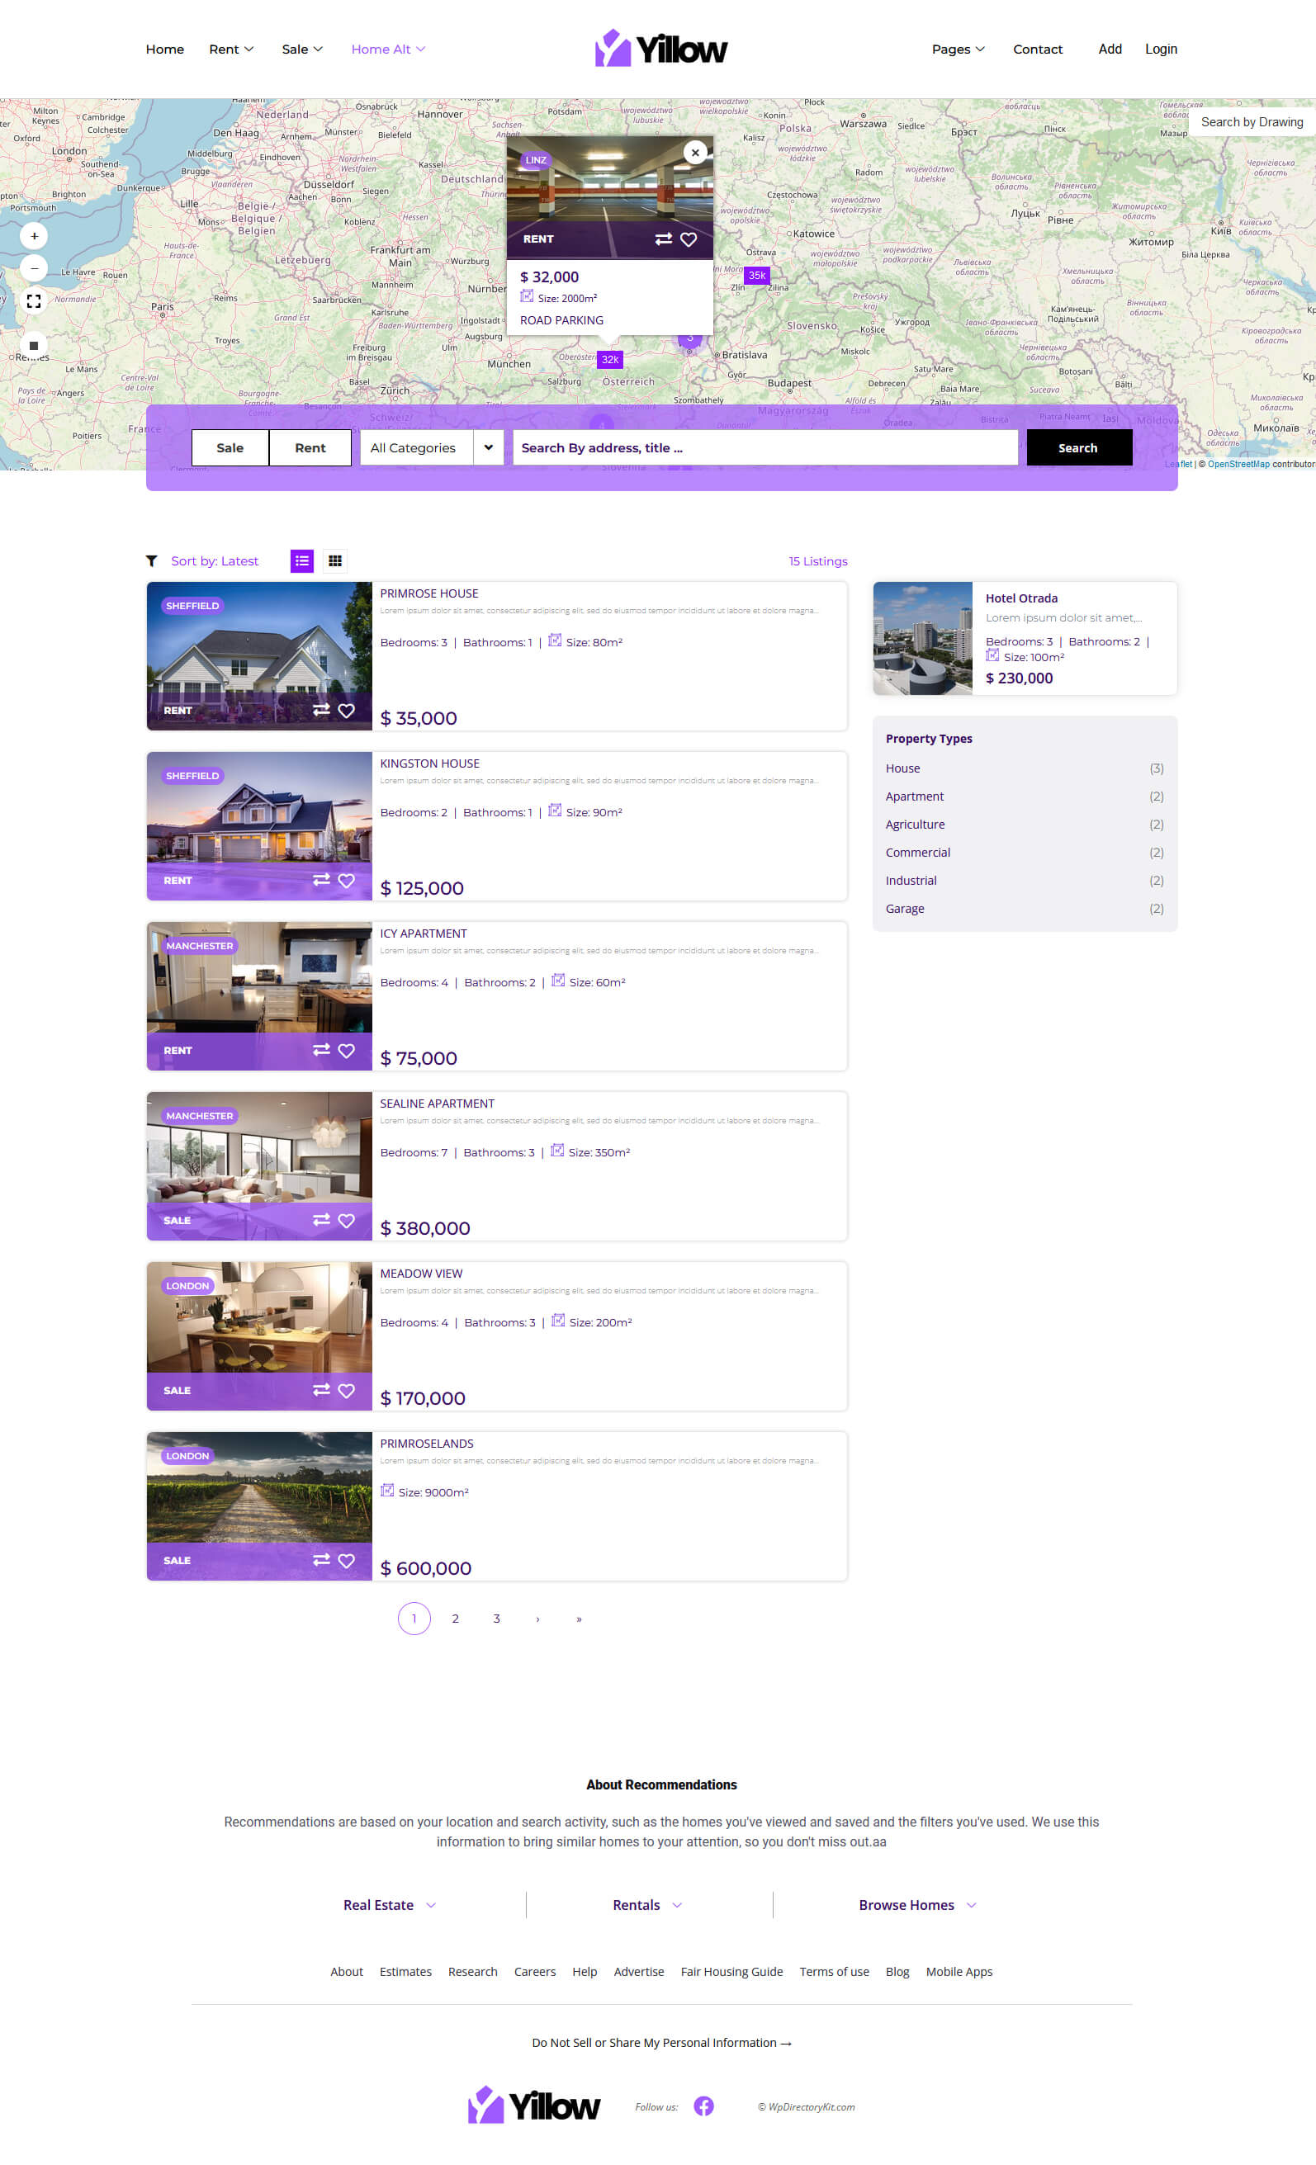
Task: Compare the Sealine Apartment listing
Action: click(x=322, y=1220)
